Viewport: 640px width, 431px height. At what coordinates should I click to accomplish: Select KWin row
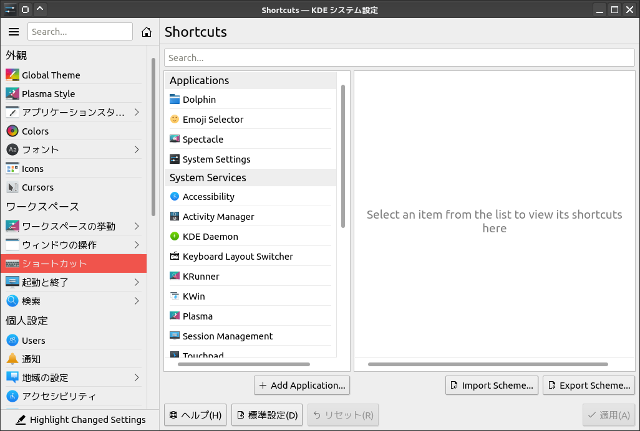click(251, 296)
